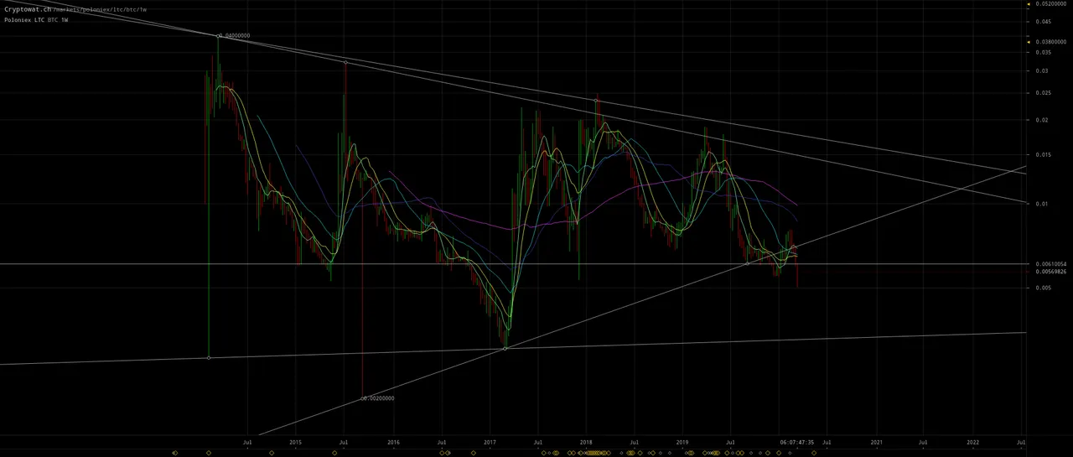This screenshot has height=457, width=1073.
Task: Click the 0.00610054 price line label
Action: tap(1050, 263)
